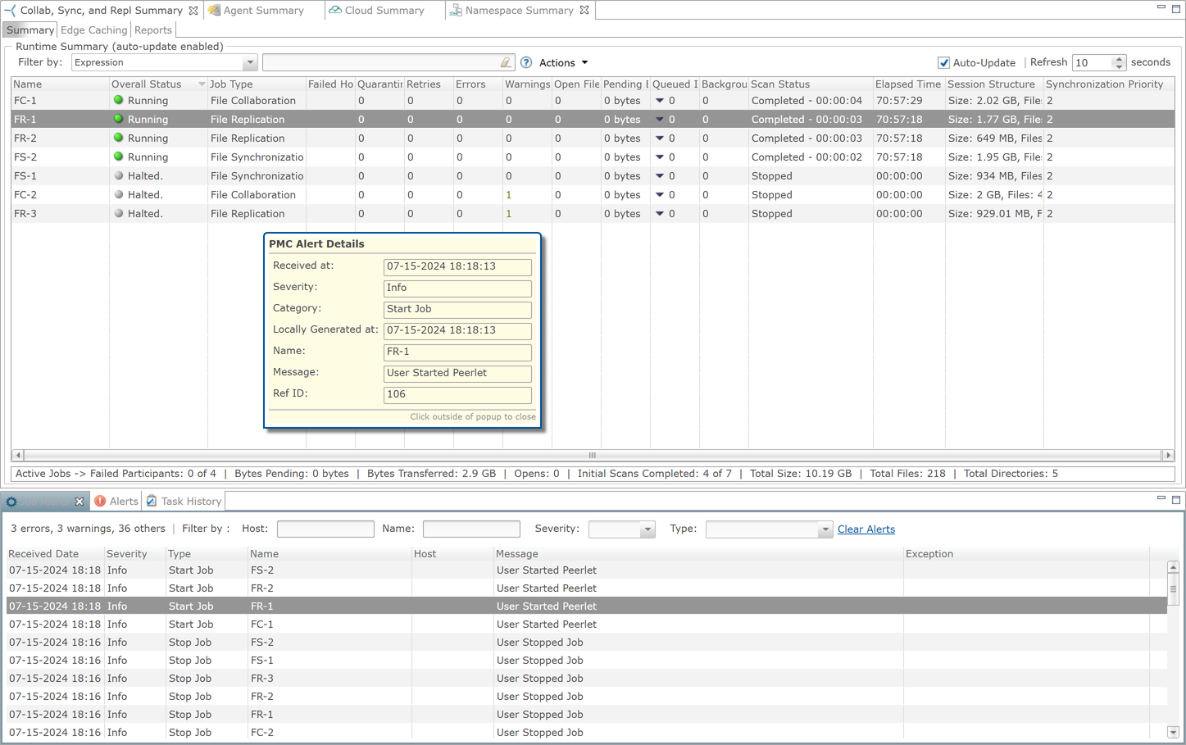Click the horizontal scrollbar thumb in job table

pyautogui.click(x=592, y=455)
